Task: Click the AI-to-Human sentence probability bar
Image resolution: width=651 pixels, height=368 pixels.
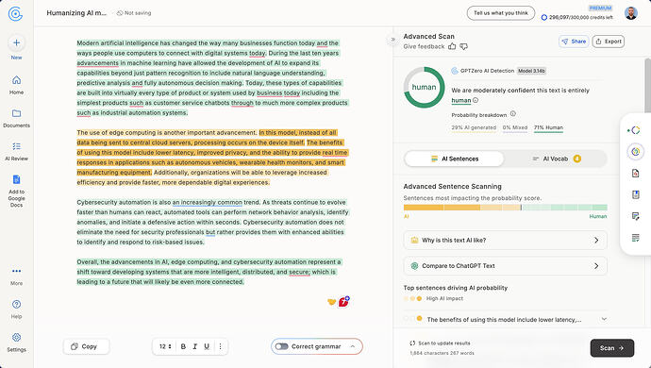Action: tap(506, 208)
